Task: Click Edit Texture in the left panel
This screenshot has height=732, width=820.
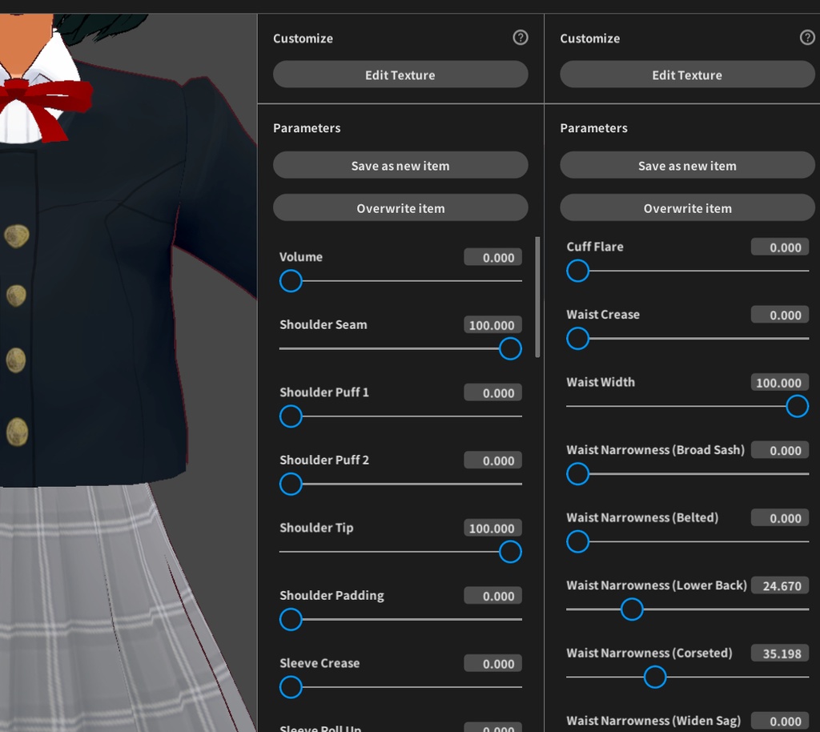Action: 400,74
